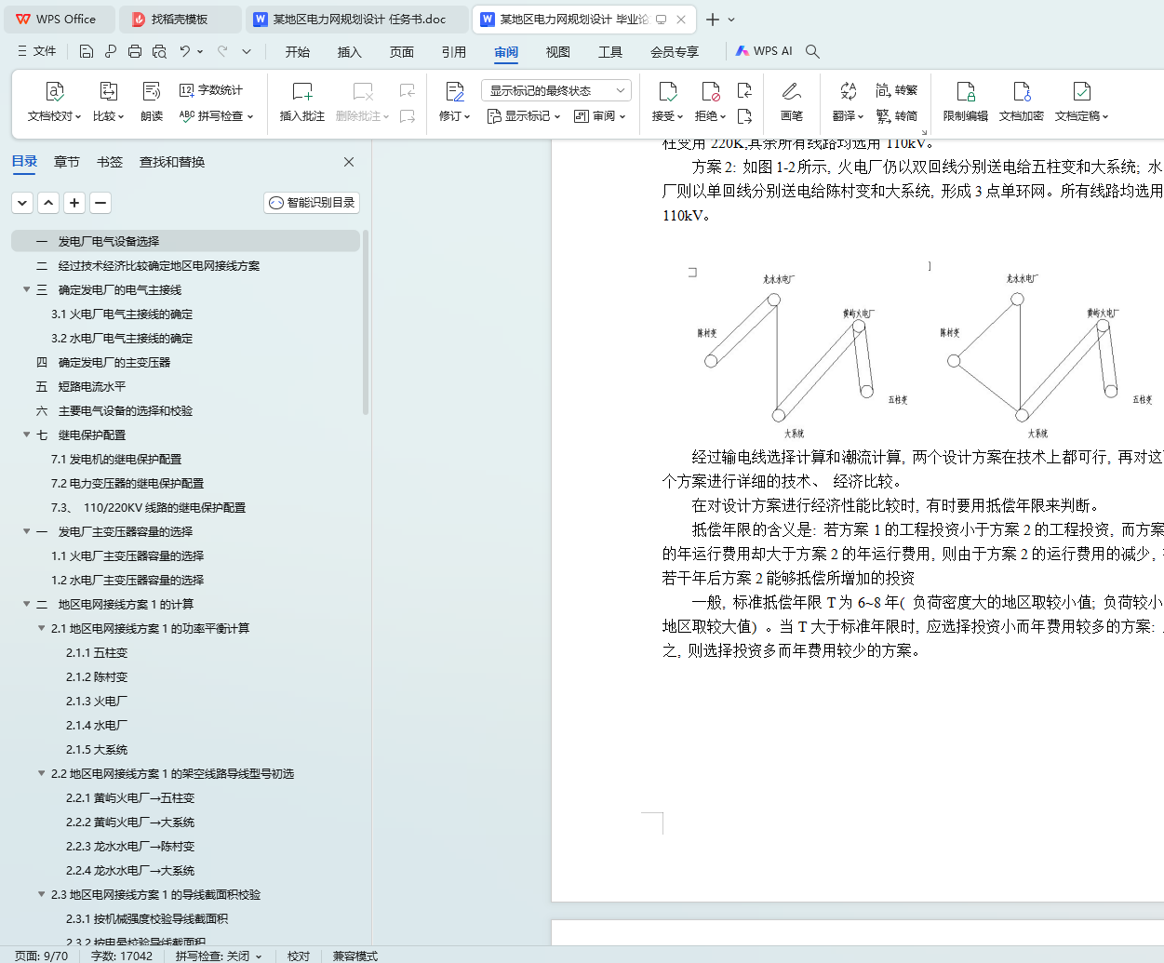Open the 显示标记 dropdown
This screenshot has height=963, width=1164.
524,116
